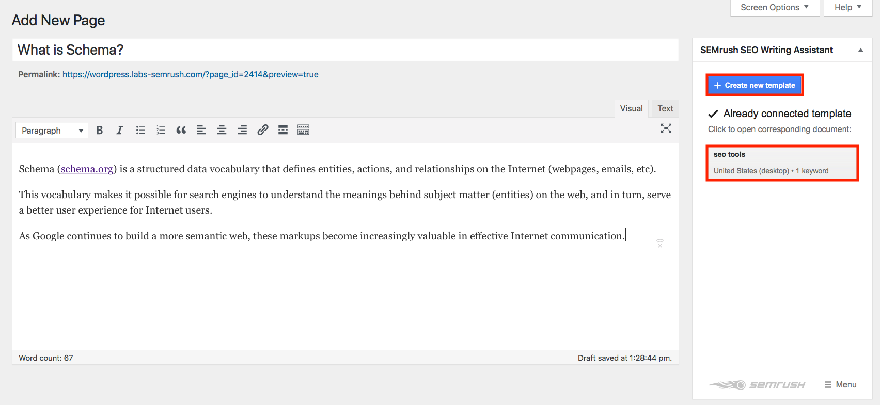The width and height of the screenshot is (880, 405).
Task: Follow the schema.org link in content
Action: tap(87, 169)
